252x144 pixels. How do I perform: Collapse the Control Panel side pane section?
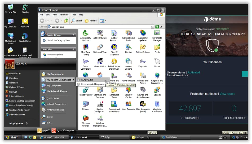tap(73, 35)
